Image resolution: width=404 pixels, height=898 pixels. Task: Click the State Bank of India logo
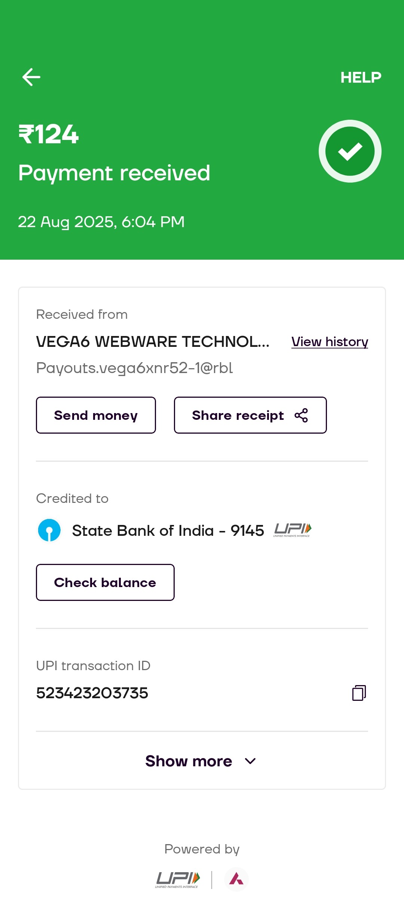(x=49, y=530)
